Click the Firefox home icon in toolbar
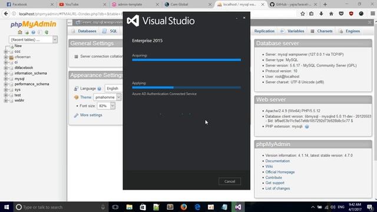Screen dimensions: 377x212 click(x=331, y=14)
